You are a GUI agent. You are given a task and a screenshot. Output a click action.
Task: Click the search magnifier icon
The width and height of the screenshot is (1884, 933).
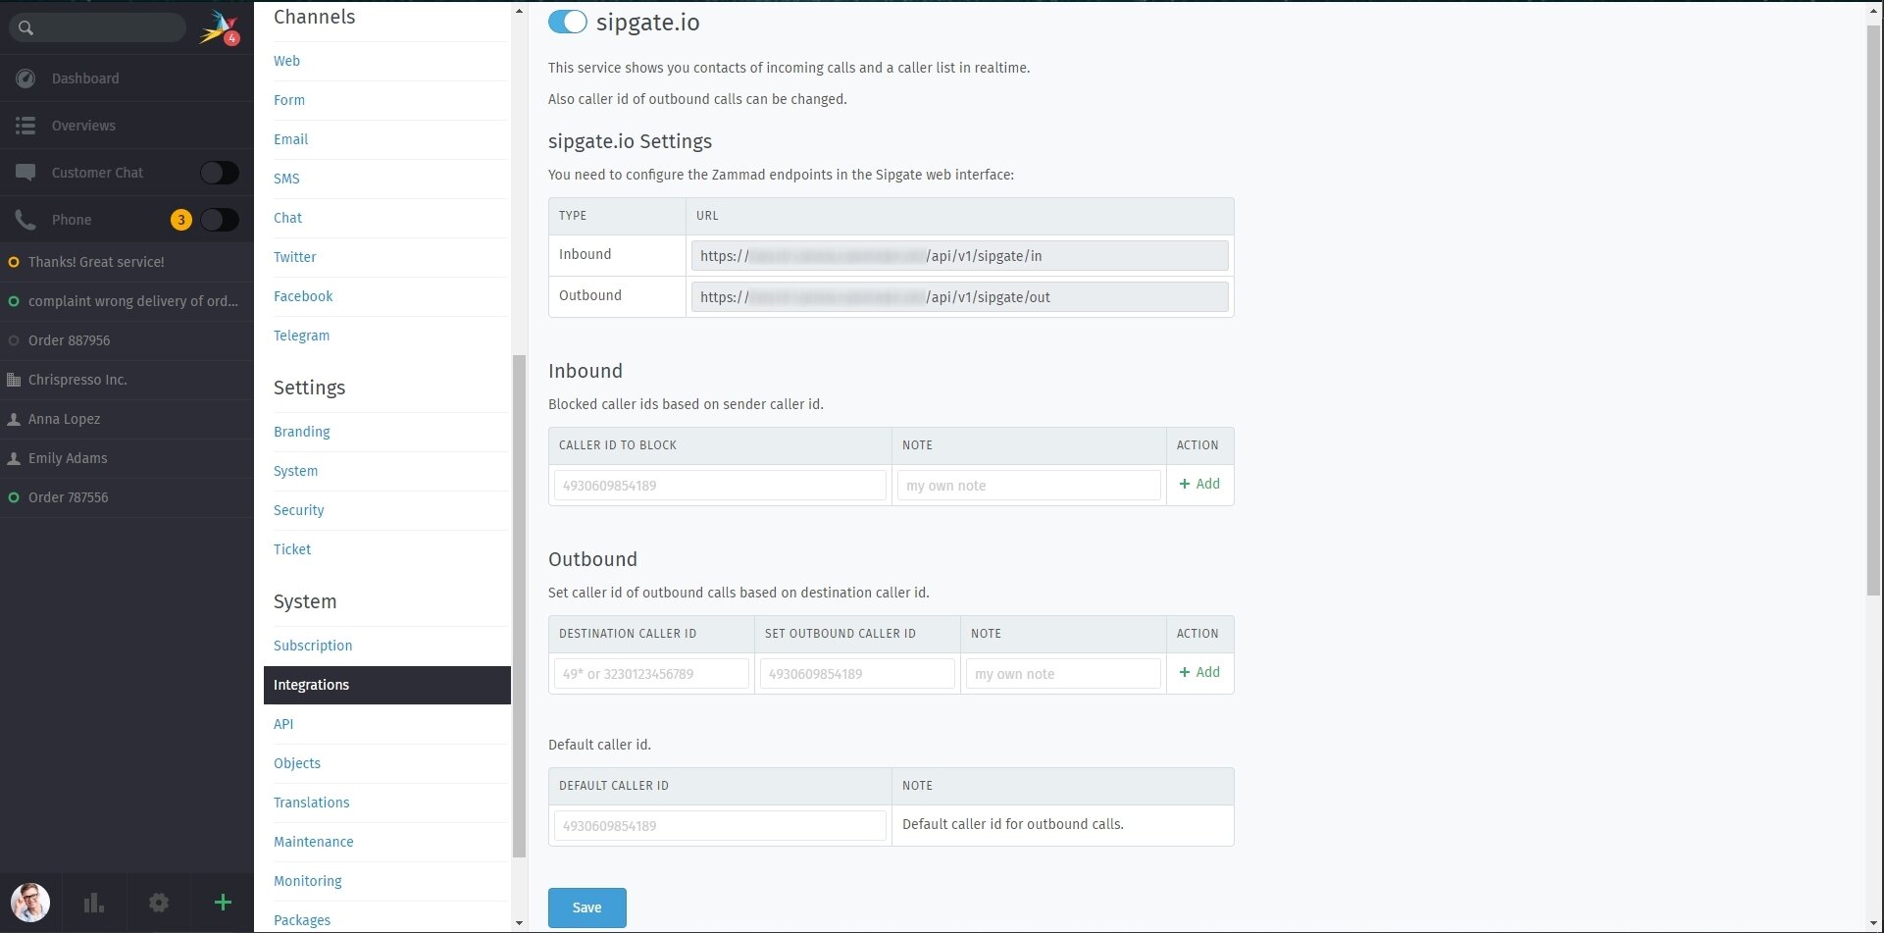(x=25, y=27)
